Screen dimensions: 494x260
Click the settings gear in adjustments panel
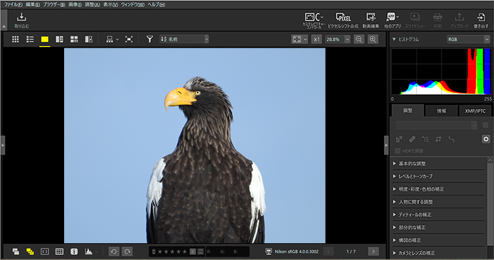tap(486, 139)
